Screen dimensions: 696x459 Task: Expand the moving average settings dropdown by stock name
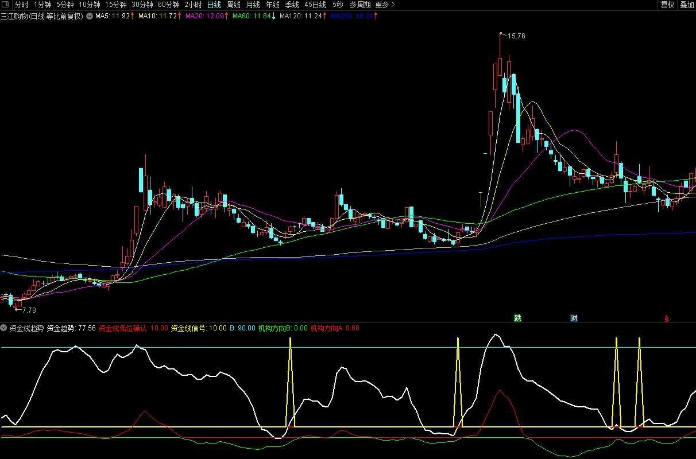(90, 16)
